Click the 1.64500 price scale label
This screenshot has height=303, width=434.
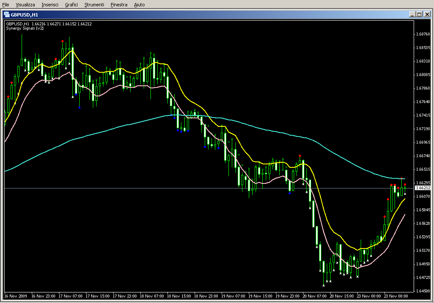[x=423, y=291]
